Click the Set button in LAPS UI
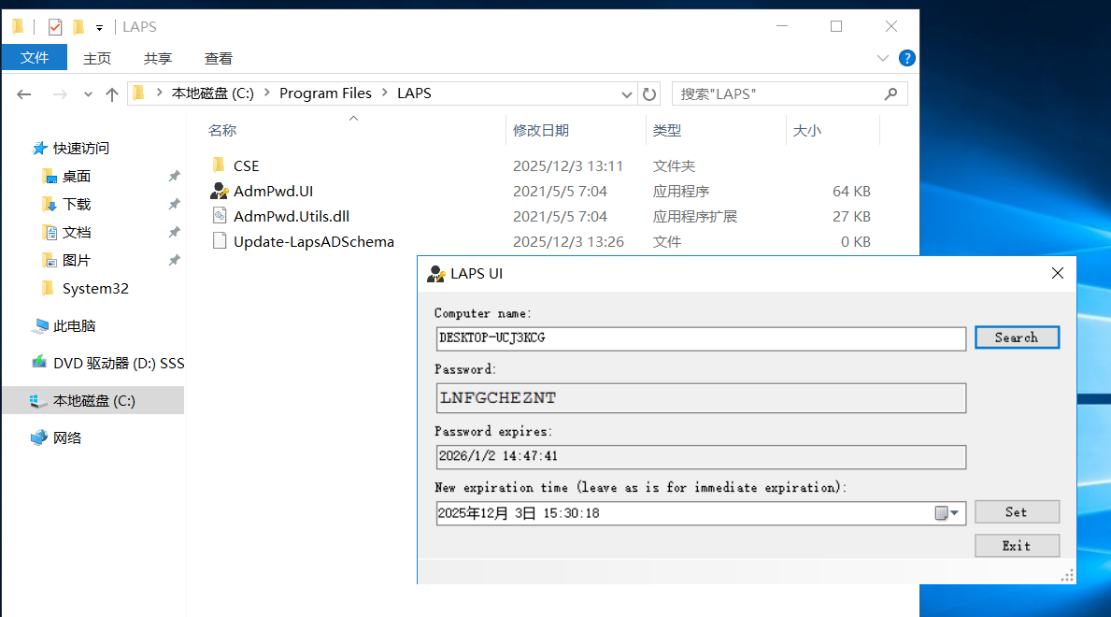 tap(1017, 512)
